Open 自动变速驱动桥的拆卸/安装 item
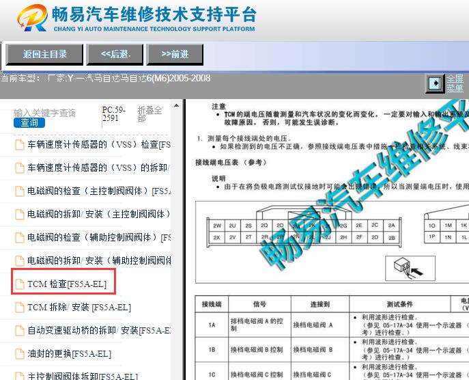 (99, 331)
